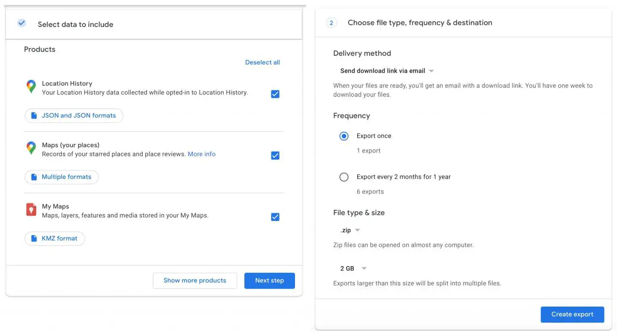
Task: Click the Maps (your places) pin icon
Action: point(31,148)
